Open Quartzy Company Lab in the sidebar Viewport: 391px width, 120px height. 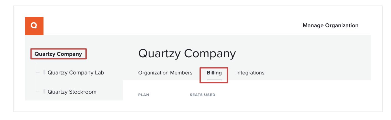[x=76, y=73]
